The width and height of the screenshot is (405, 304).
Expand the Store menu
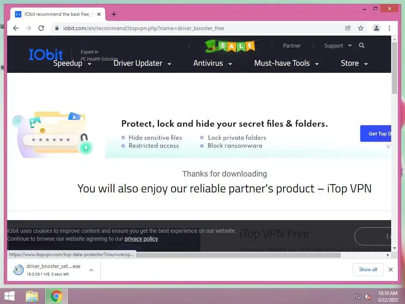pos(354,63)
